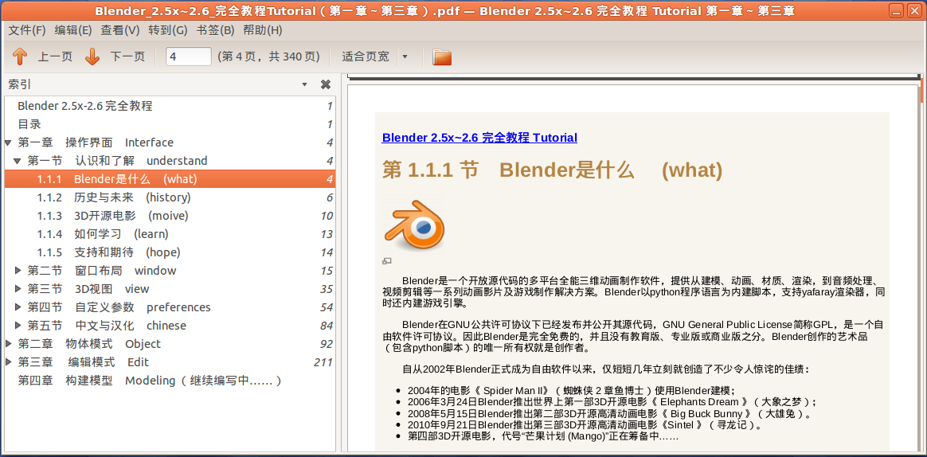927x457 pixels.
Task: Click the 第 1.1.1 节 Blender是什么 heading
Action: tap(552, 170)
